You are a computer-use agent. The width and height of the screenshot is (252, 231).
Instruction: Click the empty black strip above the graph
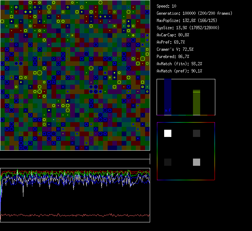pos(75,155)
